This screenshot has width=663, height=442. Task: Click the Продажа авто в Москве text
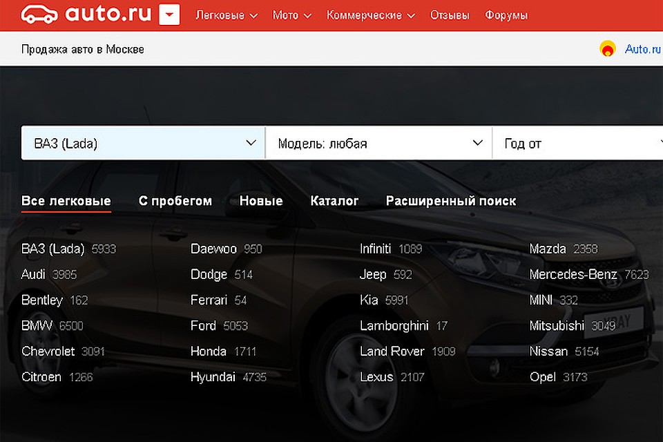tap(82, 50)
